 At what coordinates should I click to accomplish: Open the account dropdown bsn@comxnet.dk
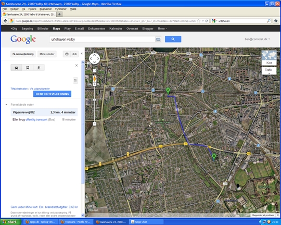(258, 39)
